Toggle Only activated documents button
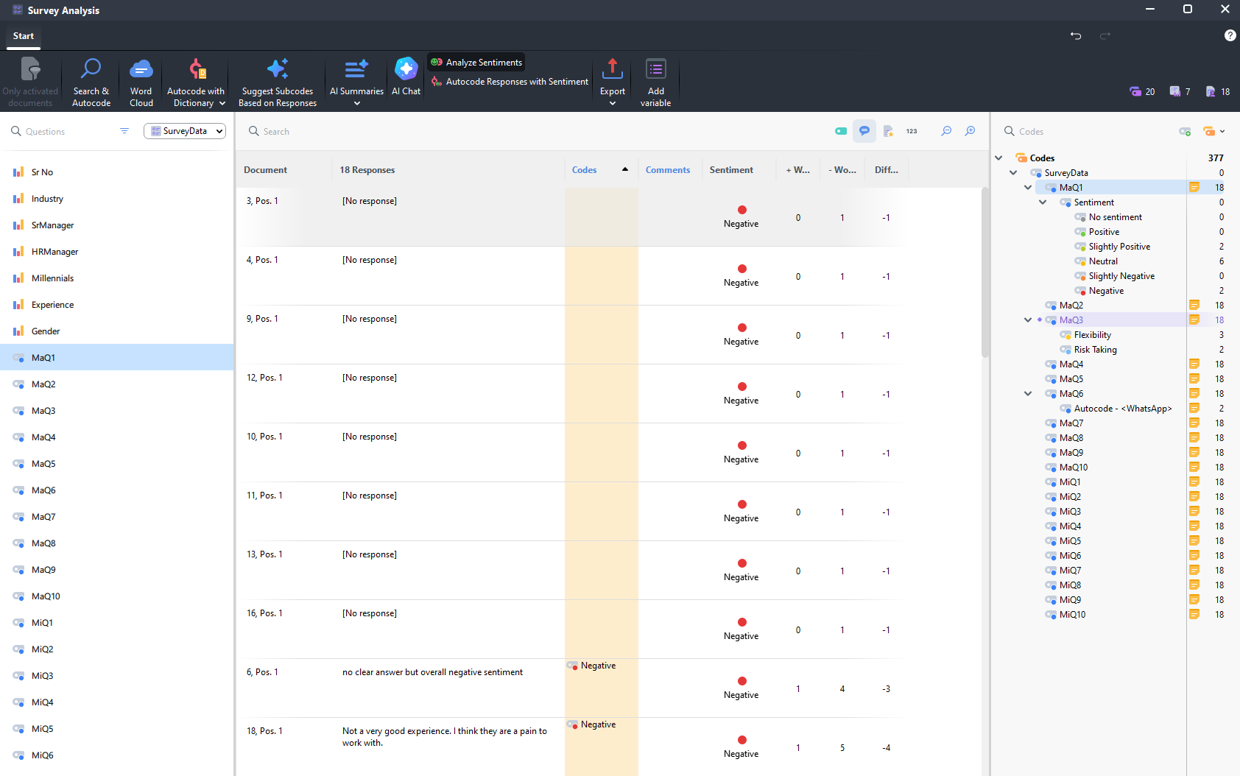The width and height of the screenshot is (1240, 776). tap(30, 82)
